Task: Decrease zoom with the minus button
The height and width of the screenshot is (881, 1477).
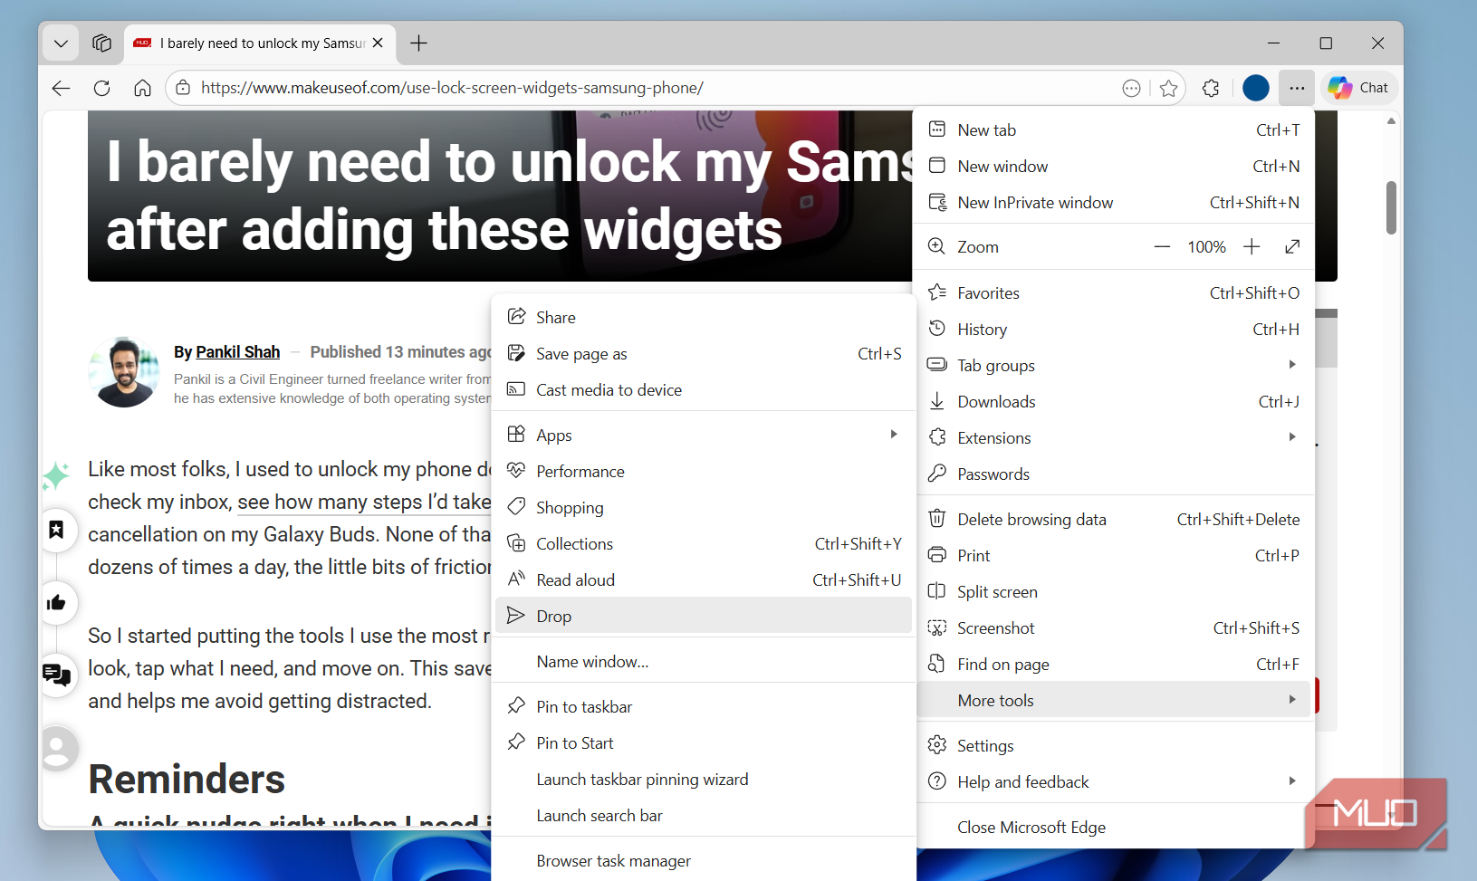Action: [1162, 247]
